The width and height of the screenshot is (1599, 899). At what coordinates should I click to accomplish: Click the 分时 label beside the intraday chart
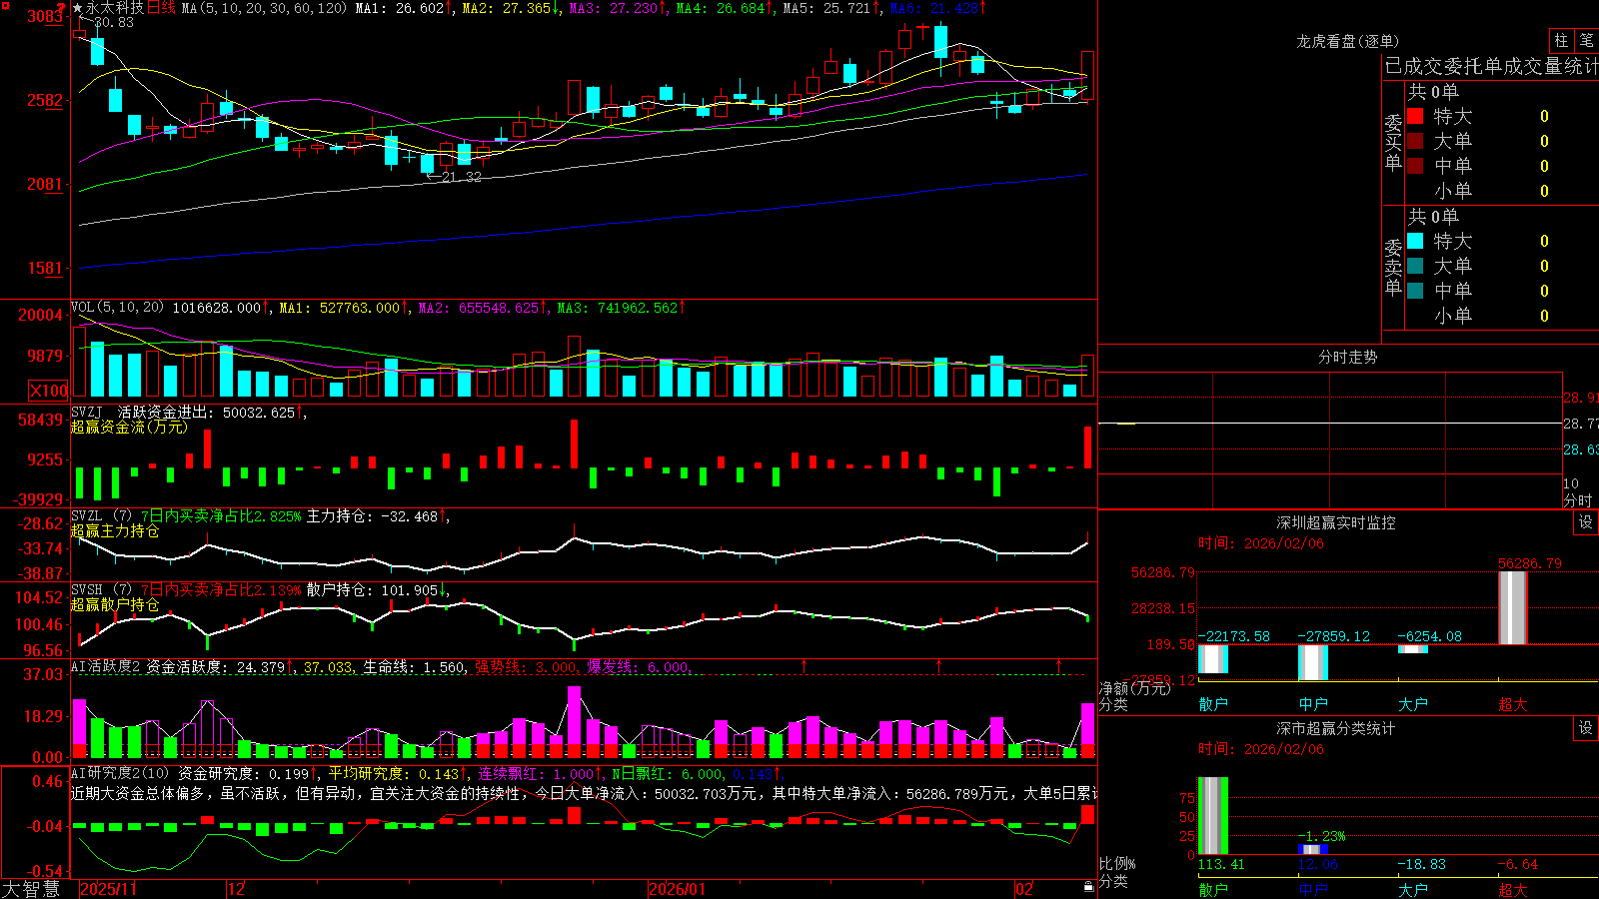[x=1578, y=500]
